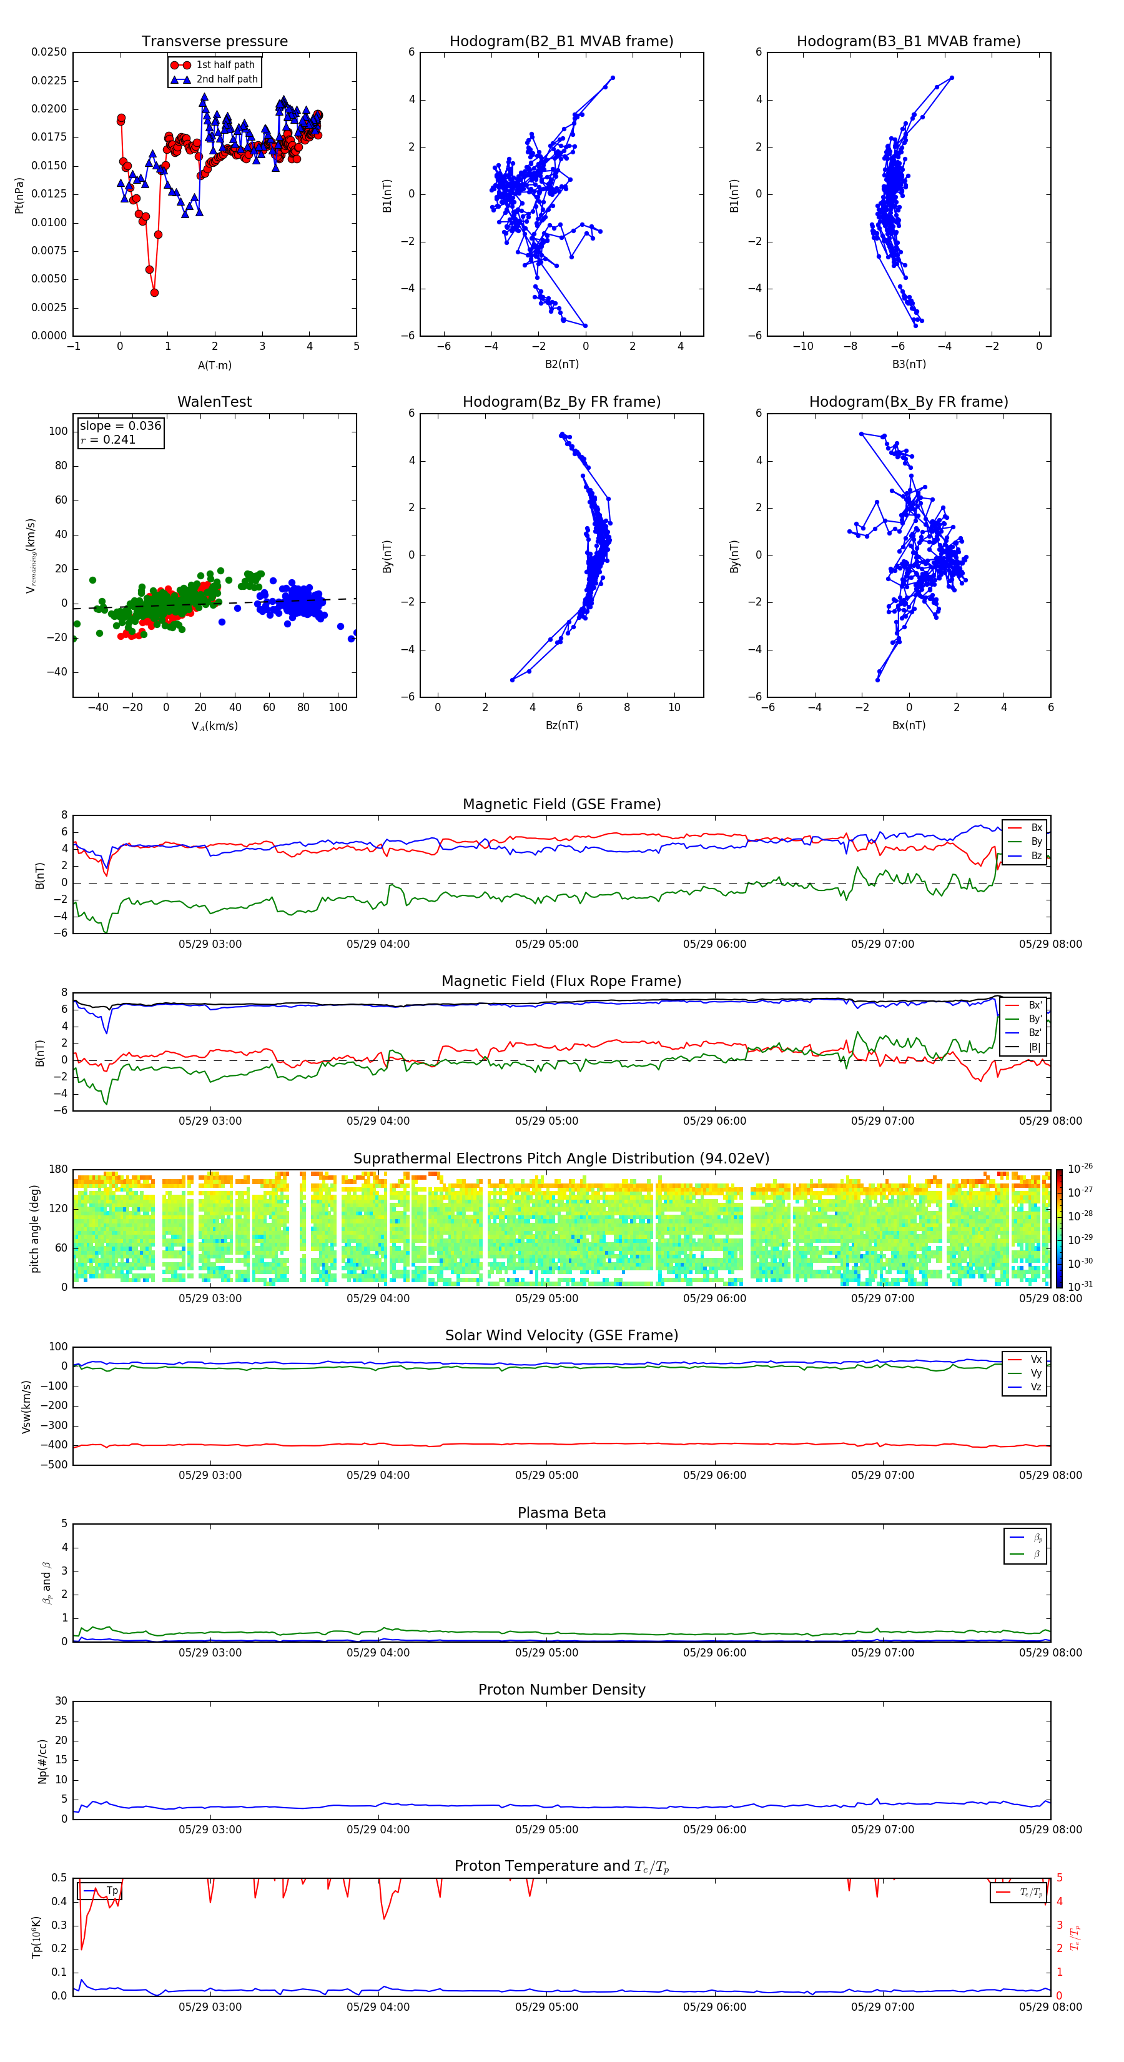Click the 'Magnetic Field (GSE Frame)' title
This screenshot has height=2062, width=1124.
pyautogui.click(x=561, y=804)
